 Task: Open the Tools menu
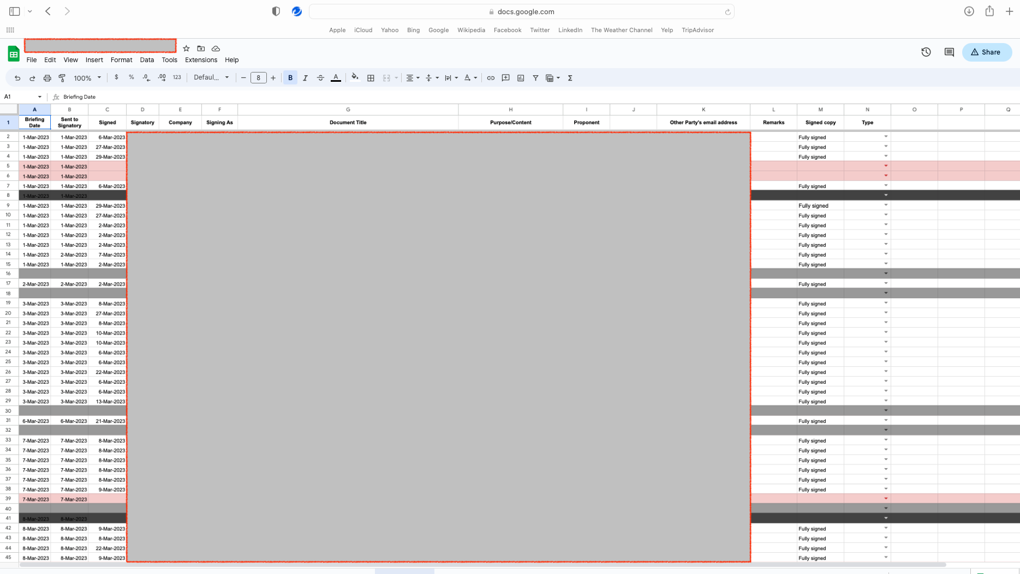(170, 60)
